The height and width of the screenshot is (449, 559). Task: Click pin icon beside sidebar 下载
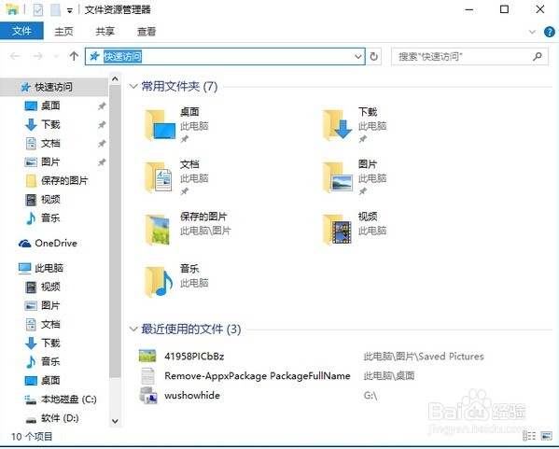coord(102,124)
